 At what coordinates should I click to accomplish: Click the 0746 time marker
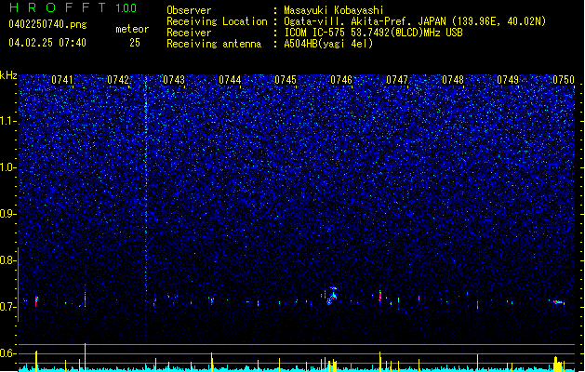click(x=341, y=80)
